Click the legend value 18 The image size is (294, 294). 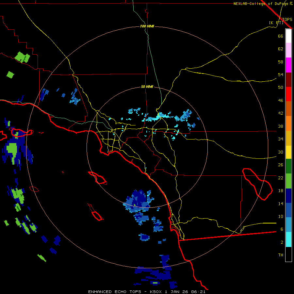click(281, 191)
